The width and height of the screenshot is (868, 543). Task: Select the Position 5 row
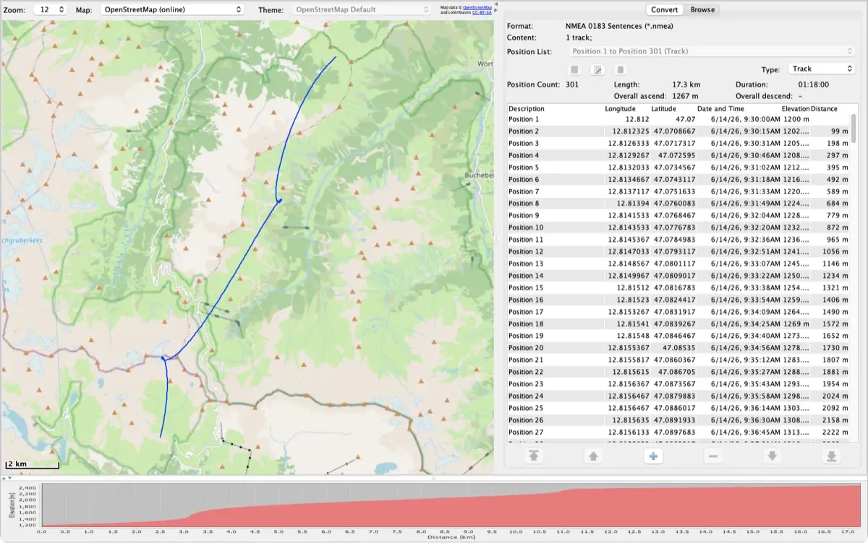coord(678,168)
